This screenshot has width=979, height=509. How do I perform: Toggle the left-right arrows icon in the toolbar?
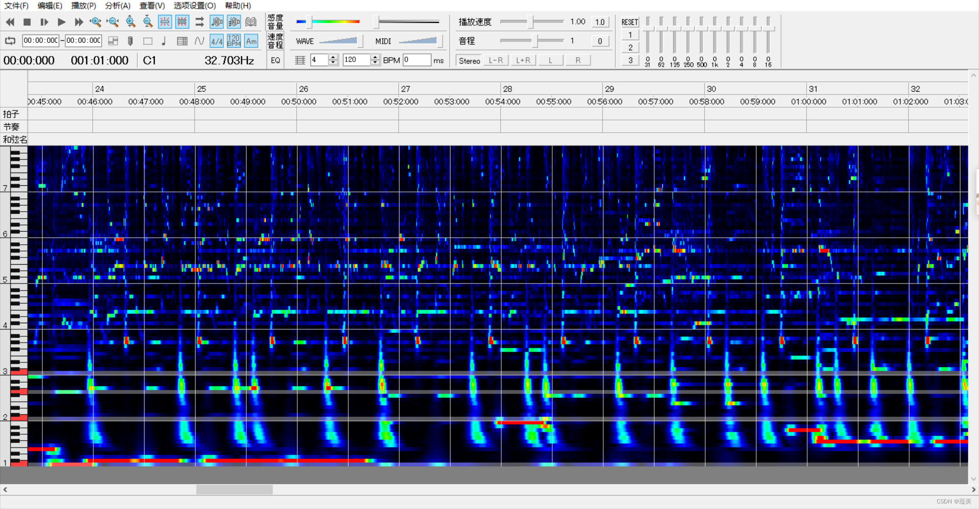[199, 22]
